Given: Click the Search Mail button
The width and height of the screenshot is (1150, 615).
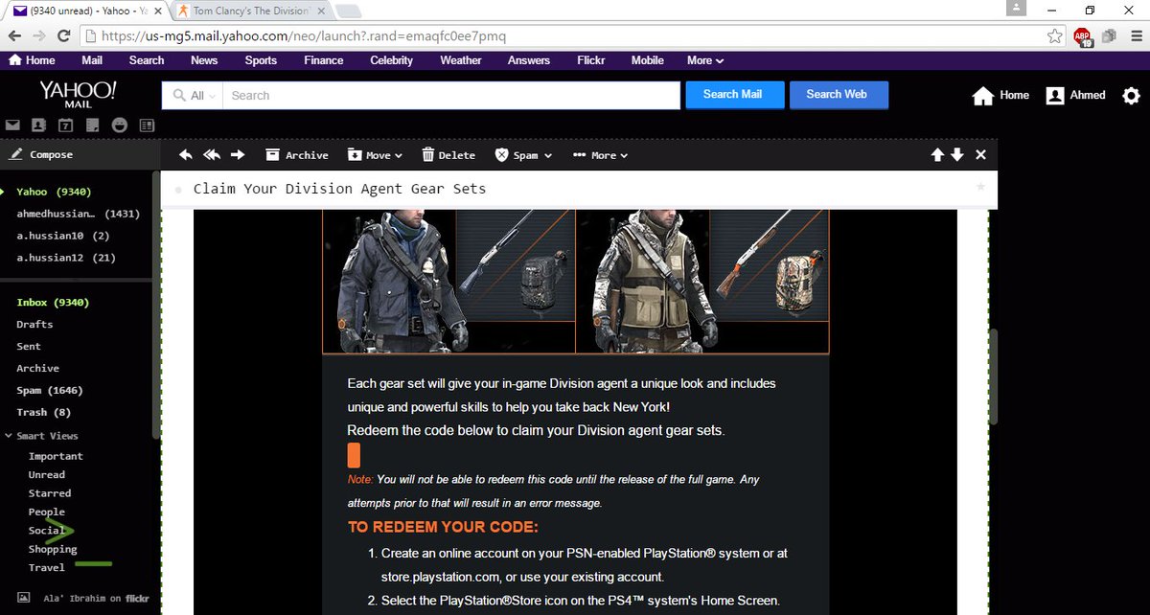Looking at the screenshot, I should point(734,95).
